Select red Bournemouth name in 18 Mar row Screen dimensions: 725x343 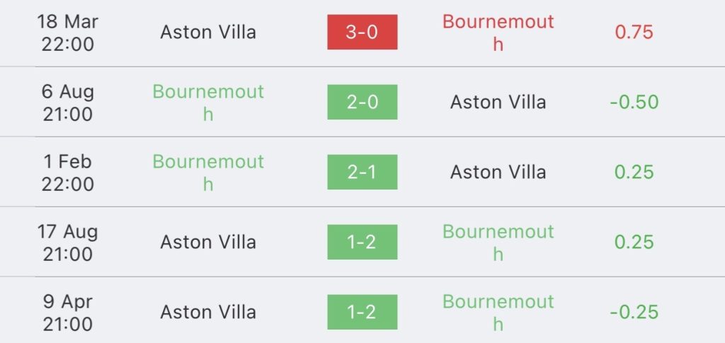[498, 33]
